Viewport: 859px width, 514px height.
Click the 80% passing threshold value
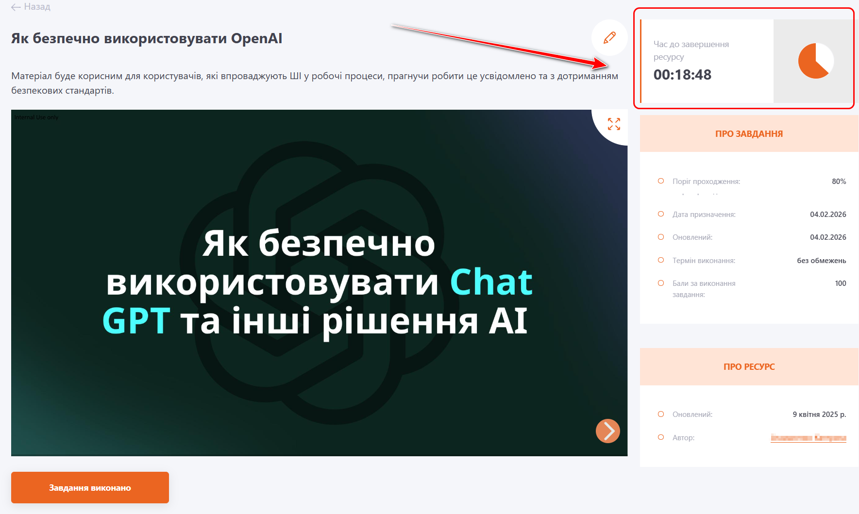[x=839, y=182]
